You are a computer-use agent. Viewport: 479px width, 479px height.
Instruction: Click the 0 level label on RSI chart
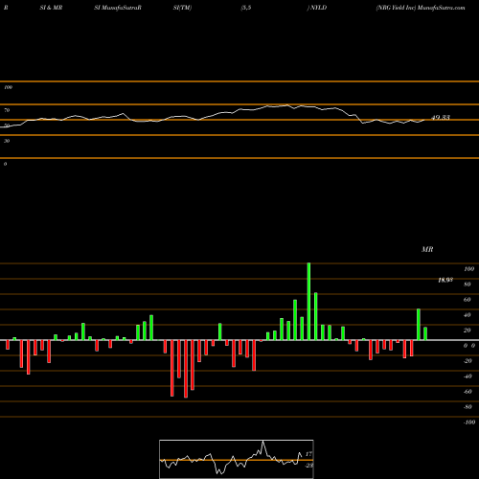pos(5,164)
